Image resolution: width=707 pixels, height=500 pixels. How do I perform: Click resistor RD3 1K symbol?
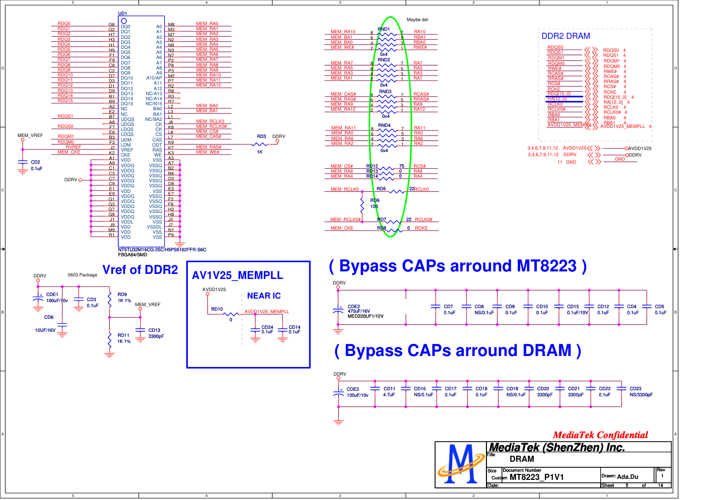[260, 145]
